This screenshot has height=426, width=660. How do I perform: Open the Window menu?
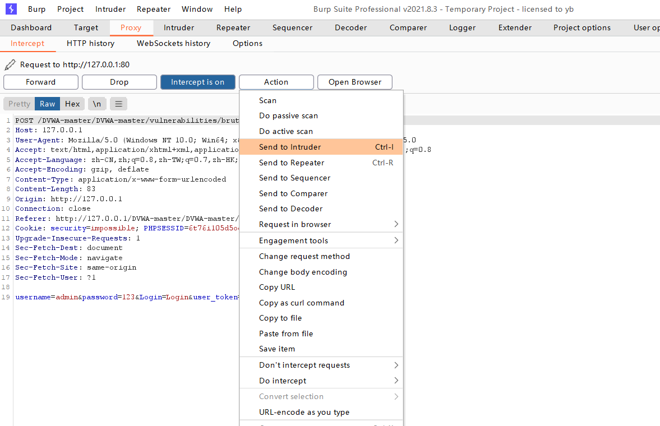(x=197, y=10)
